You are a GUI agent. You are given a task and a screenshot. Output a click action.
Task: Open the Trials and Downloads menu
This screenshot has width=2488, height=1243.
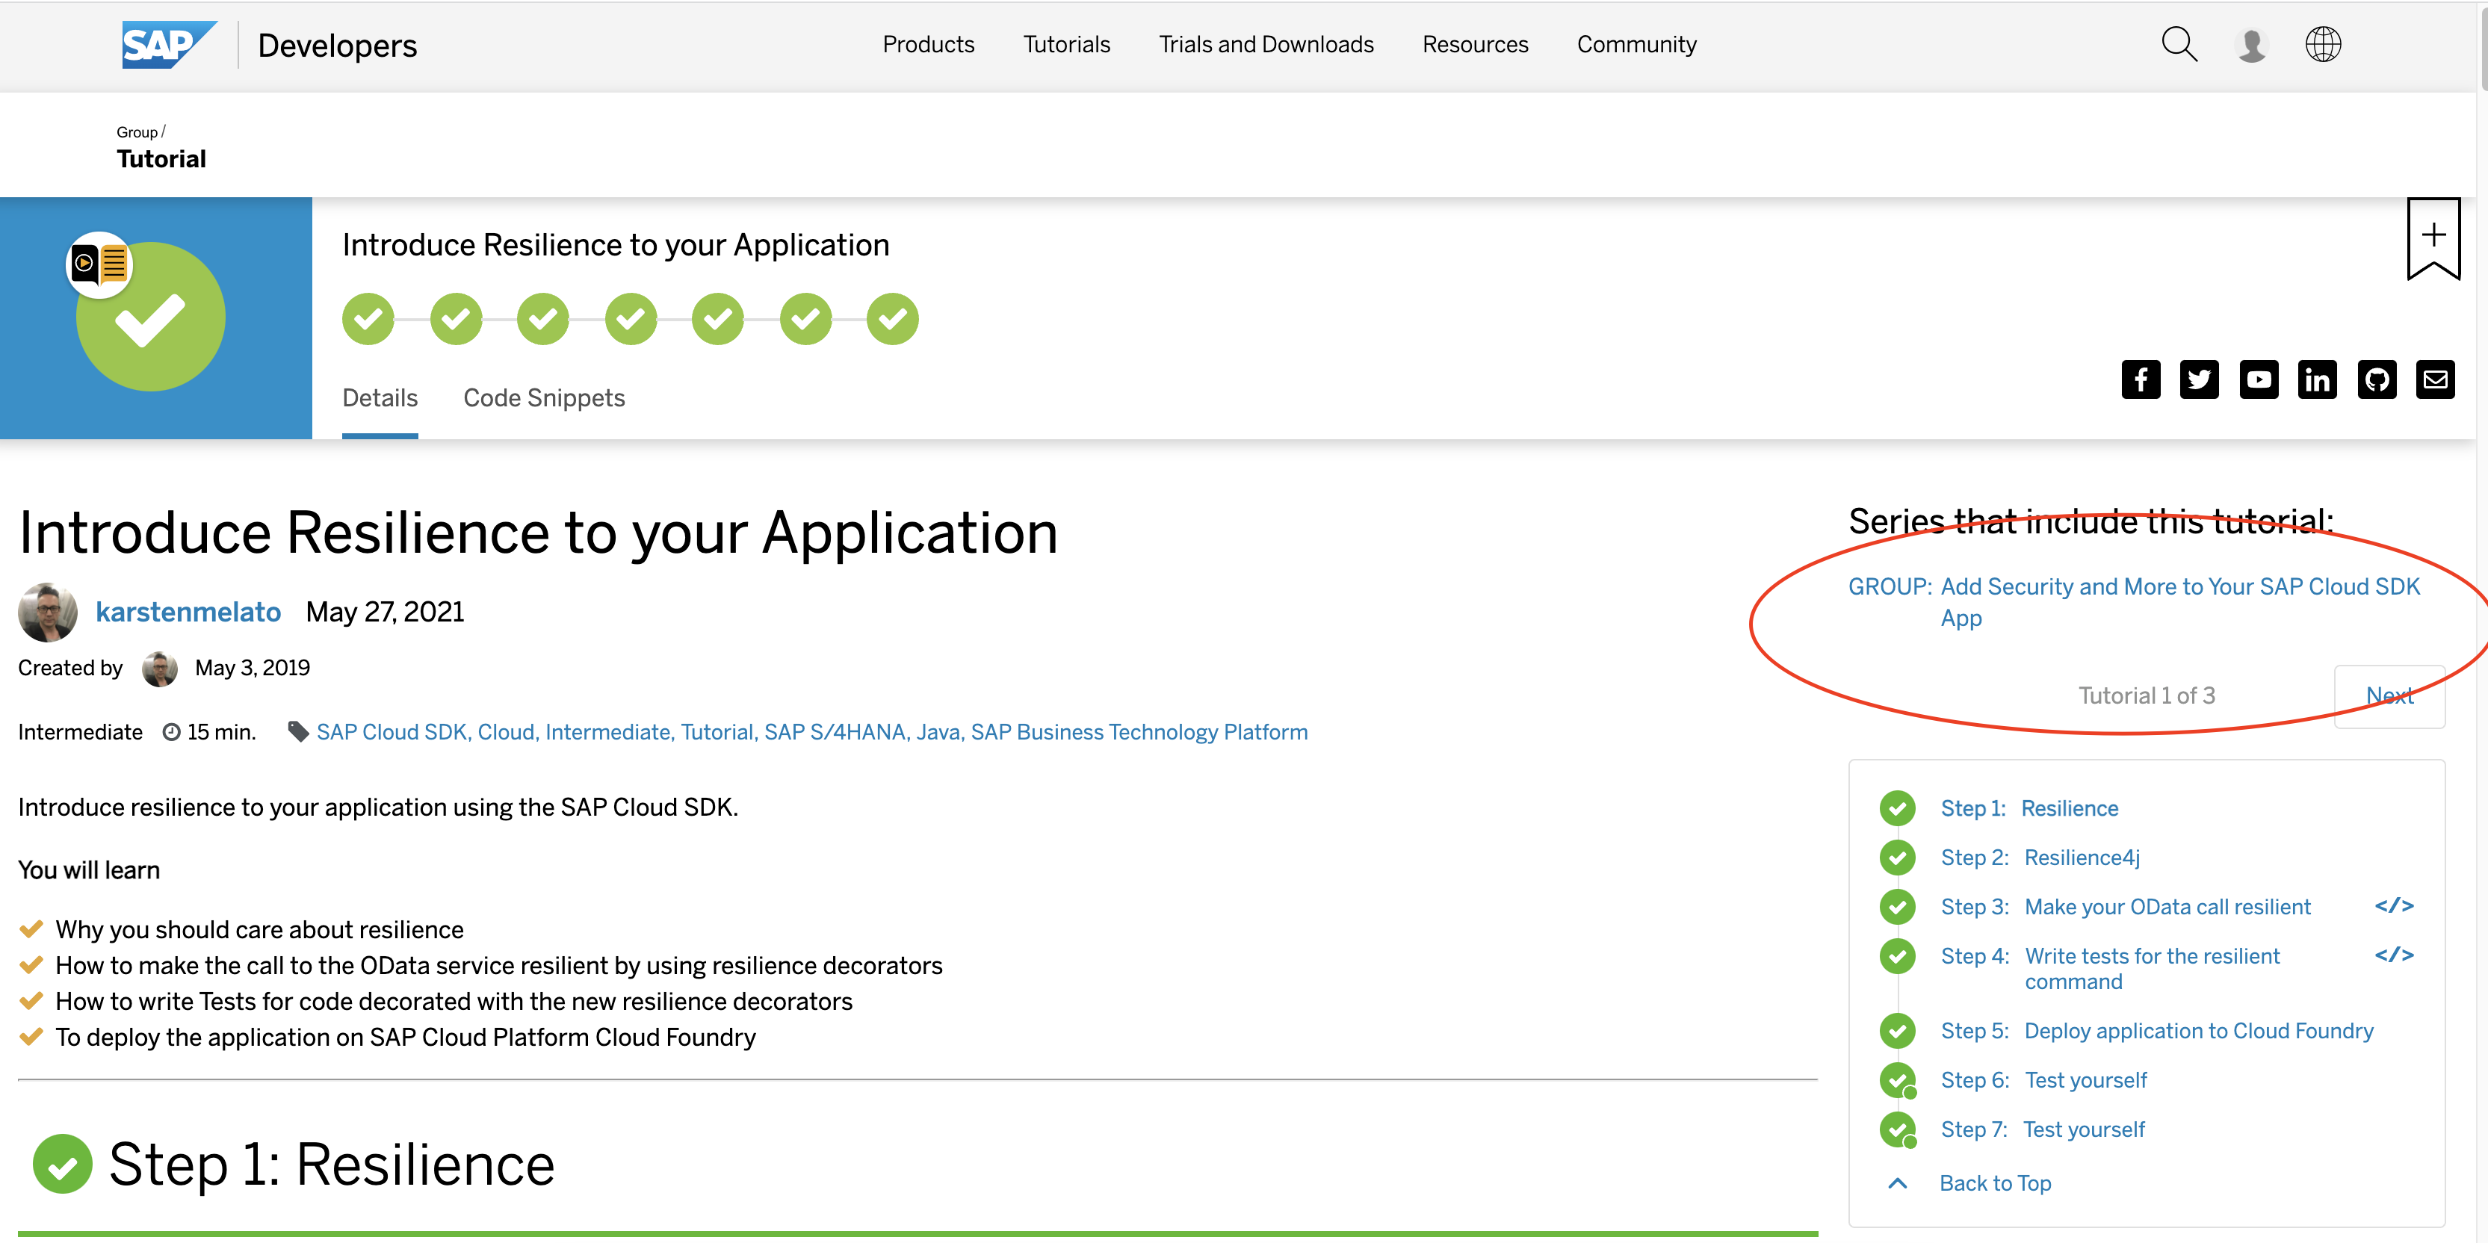click(x=1266, y=43)
